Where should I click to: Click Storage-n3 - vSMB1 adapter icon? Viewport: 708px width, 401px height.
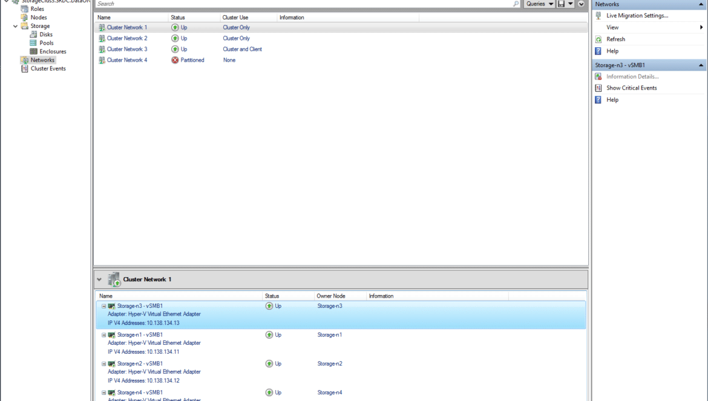(111, 306)
